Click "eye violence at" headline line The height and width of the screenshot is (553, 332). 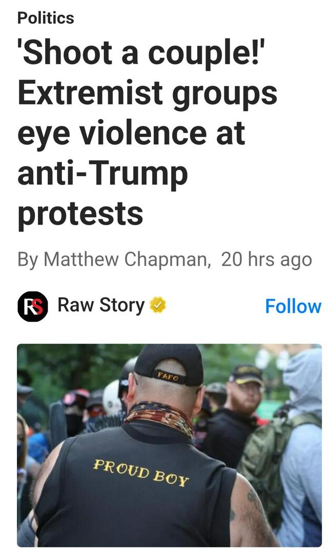(x=131, y=134)
